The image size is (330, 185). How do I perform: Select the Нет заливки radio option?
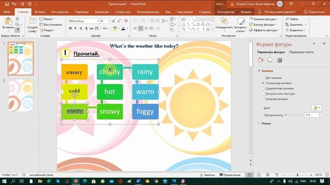(263, 78)
